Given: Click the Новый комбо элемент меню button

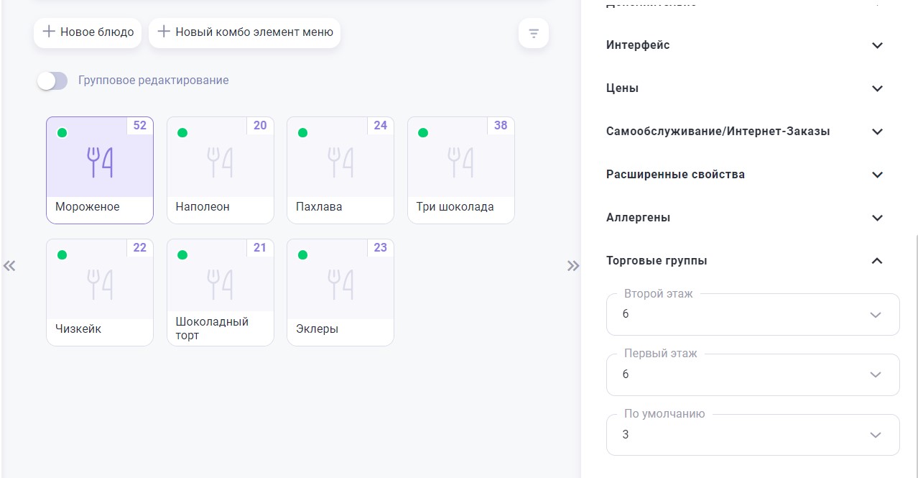Looking at the screenshot, I should pyautogui.click(x=245, y=32).
